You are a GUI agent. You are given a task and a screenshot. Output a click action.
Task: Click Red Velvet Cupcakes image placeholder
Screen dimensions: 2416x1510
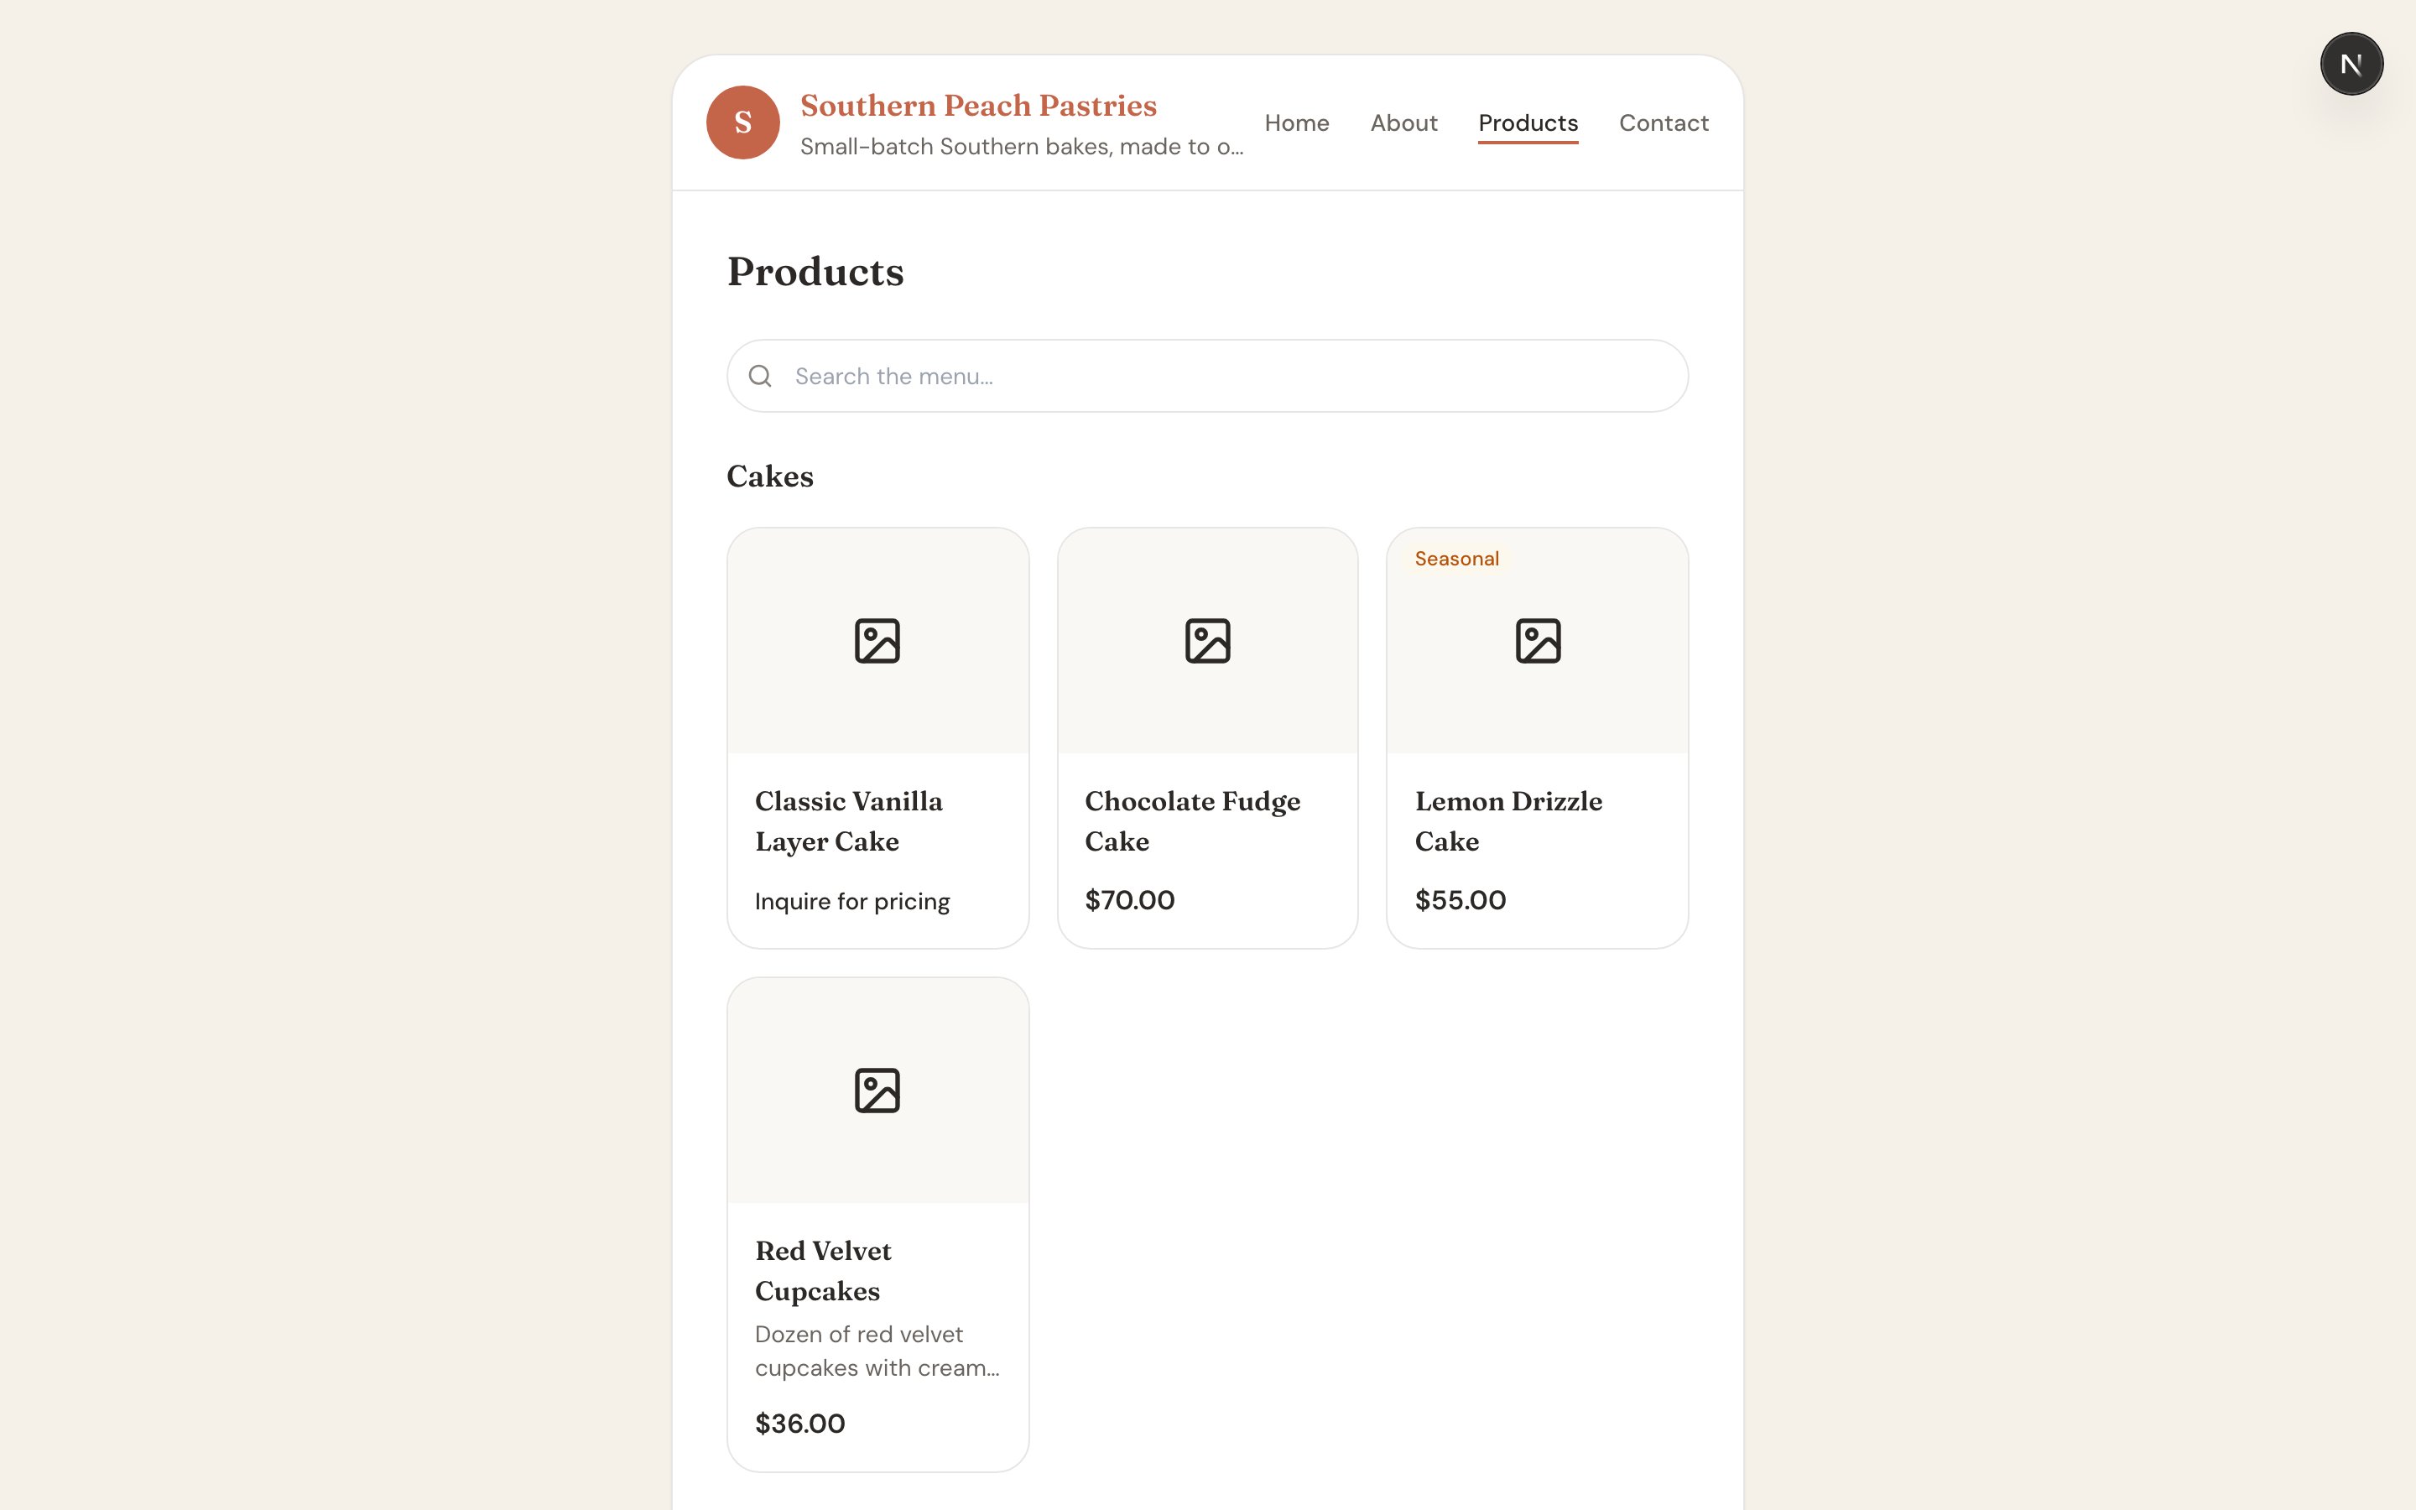tap(877, 1090)
